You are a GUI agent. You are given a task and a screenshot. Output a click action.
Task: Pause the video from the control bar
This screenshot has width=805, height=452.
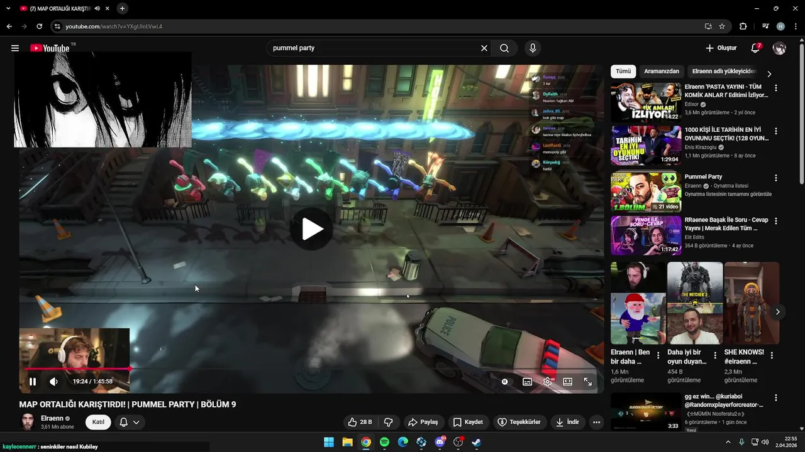(x=33, y=381)
